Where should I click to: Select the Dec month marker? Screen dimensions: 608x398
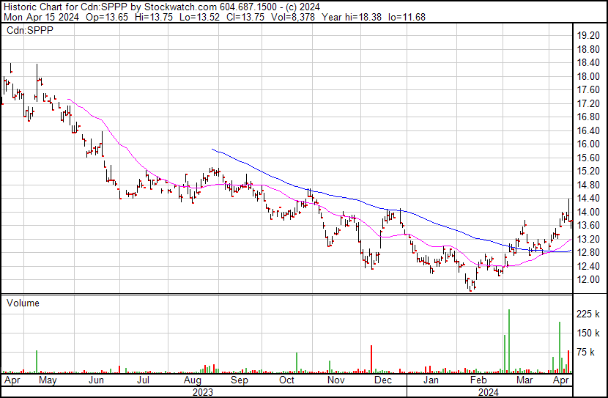pos(382,381)
